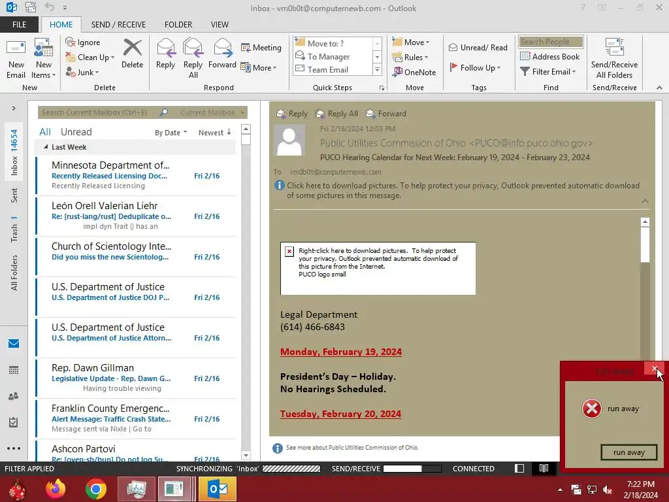Viewport: 669px width, 502px height.
Task: Open Google Chrome from the taskbar
Action: (95, 489)
